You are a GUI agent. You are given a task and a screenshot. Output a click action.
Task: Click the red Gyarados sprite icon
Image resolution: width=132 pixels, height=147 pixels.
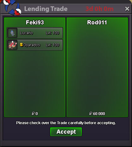(x=12, y=45)
